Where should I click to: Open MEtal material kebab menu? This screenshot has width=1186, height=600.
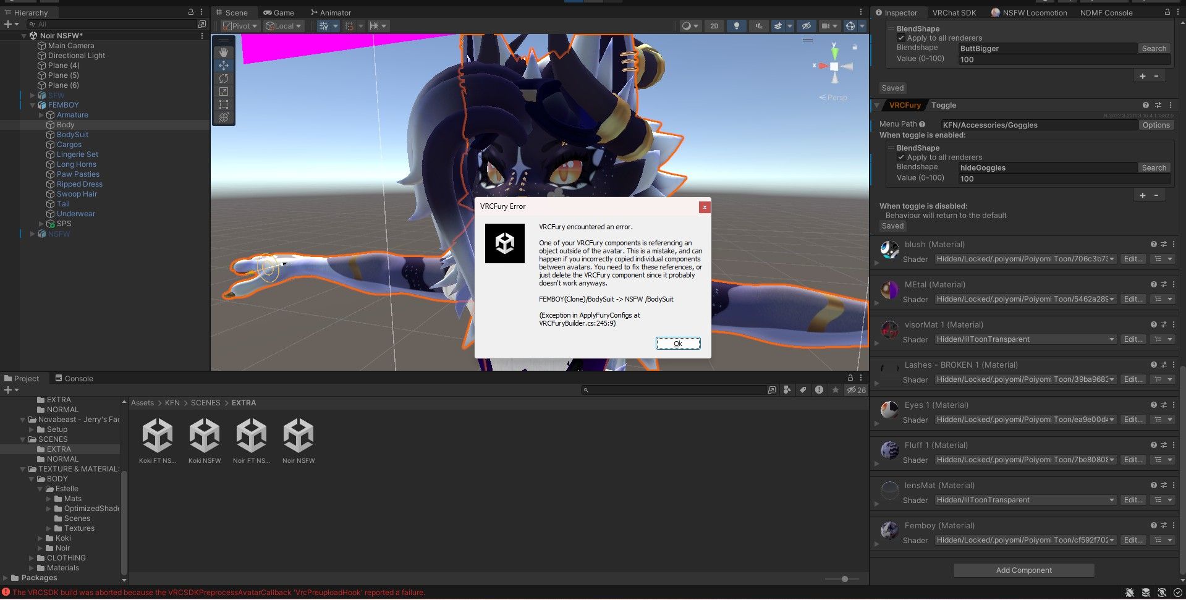point(1174,284)
